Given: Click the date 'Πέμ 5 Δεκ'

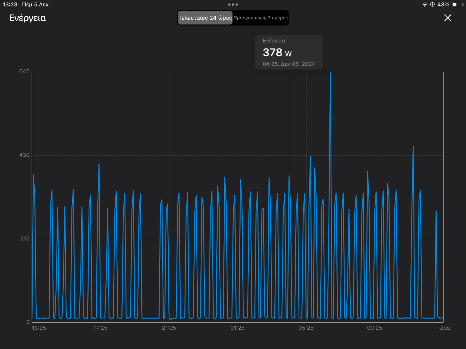Looking at the screenshot, I should point(35,5).
